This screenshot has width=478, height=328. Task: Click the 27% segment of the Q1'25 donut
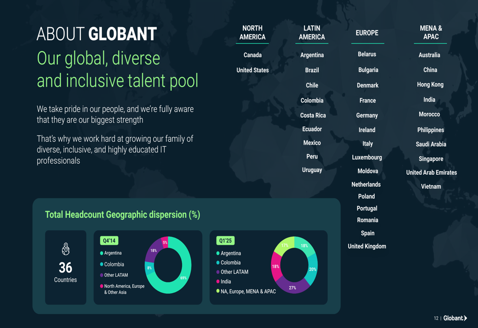coord(293,287)
